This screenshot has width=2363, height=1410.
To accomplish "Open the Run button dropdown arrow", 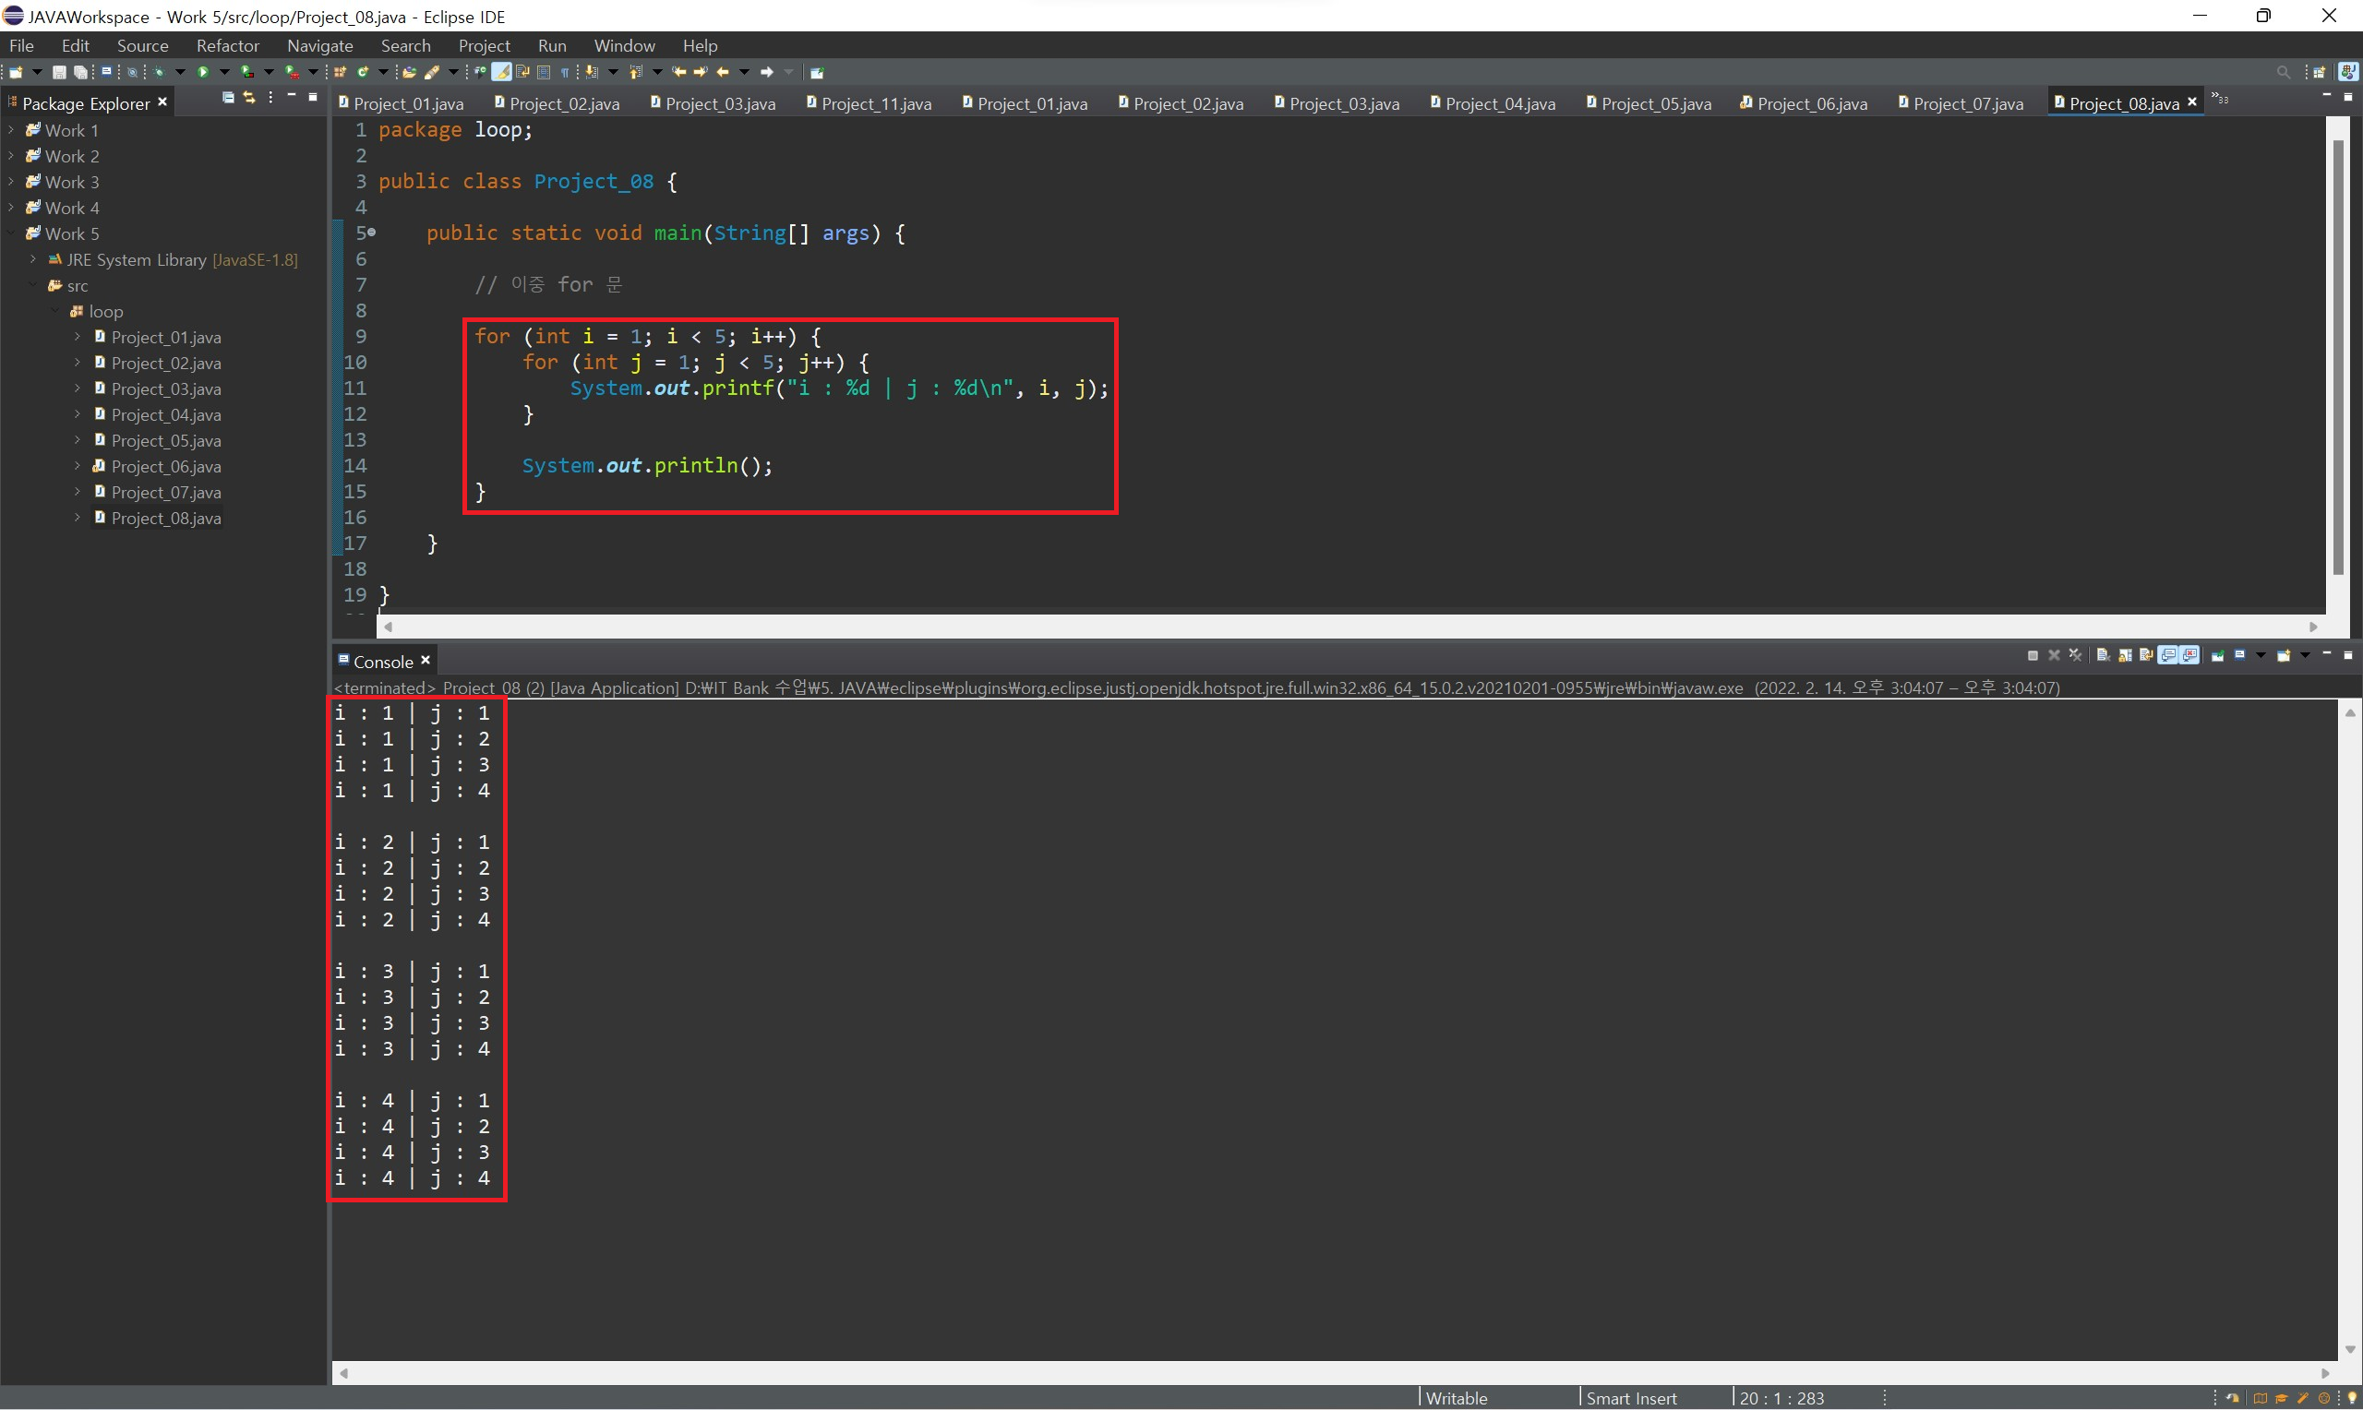I will pos(224,72).
